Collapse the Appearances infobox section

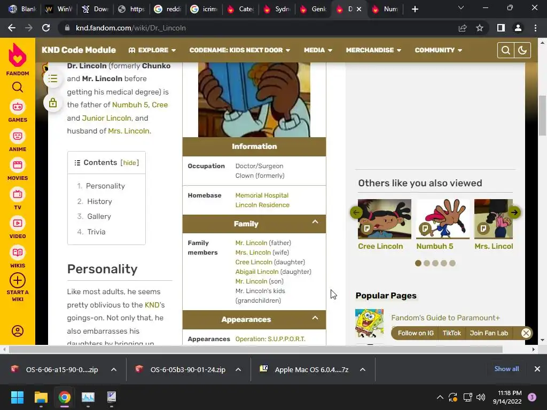[x=315, y=318]
